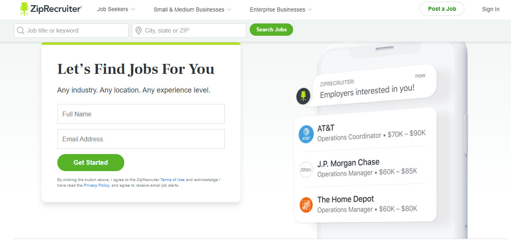
Task: Click the magnifying glass search icon
Action: [20, 30]
